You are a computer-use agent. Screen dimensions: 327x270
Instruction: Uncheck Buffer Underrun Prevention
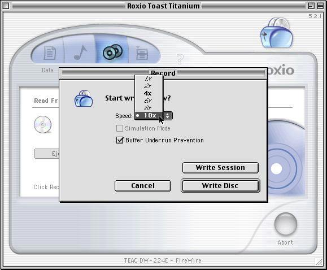[120, 140]
